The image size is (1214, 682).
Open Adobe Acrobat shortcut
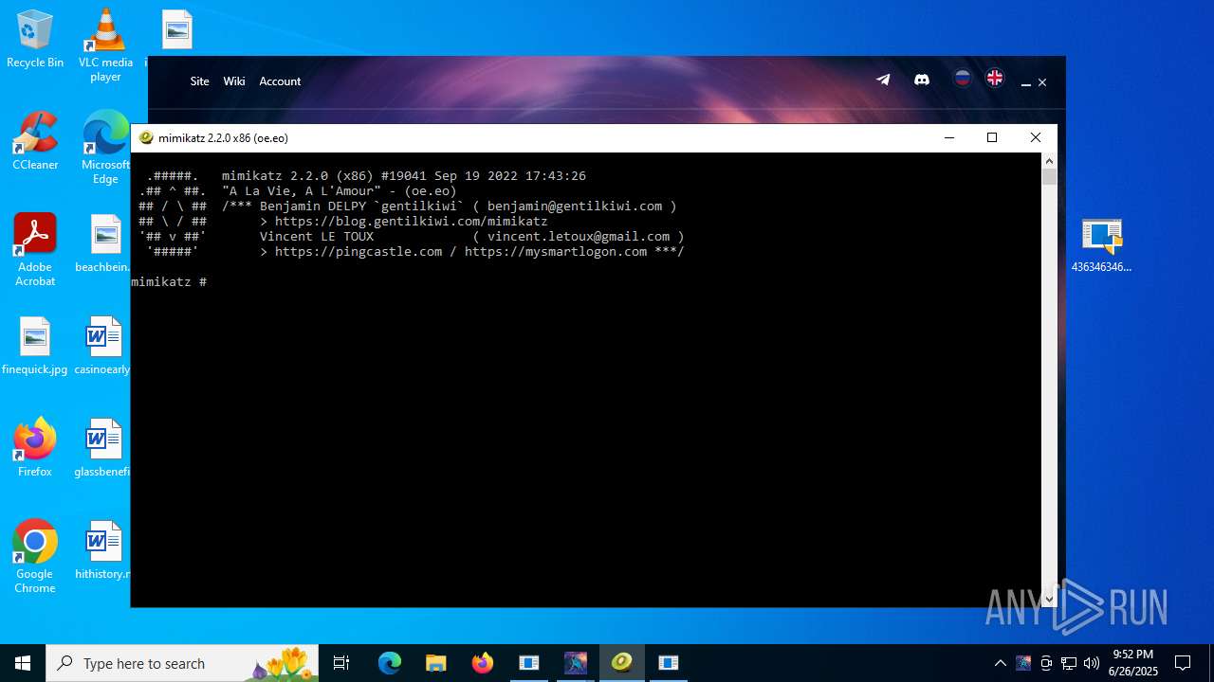coord(35,249)
